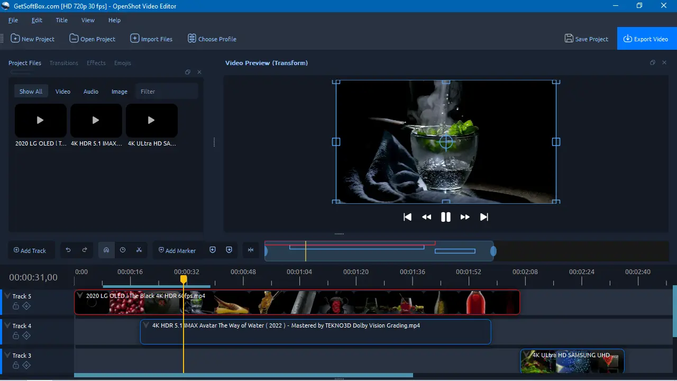The width and height of the screenshot is (677, 381).
Task: Filter project files by Image
Action: [120, 92]
